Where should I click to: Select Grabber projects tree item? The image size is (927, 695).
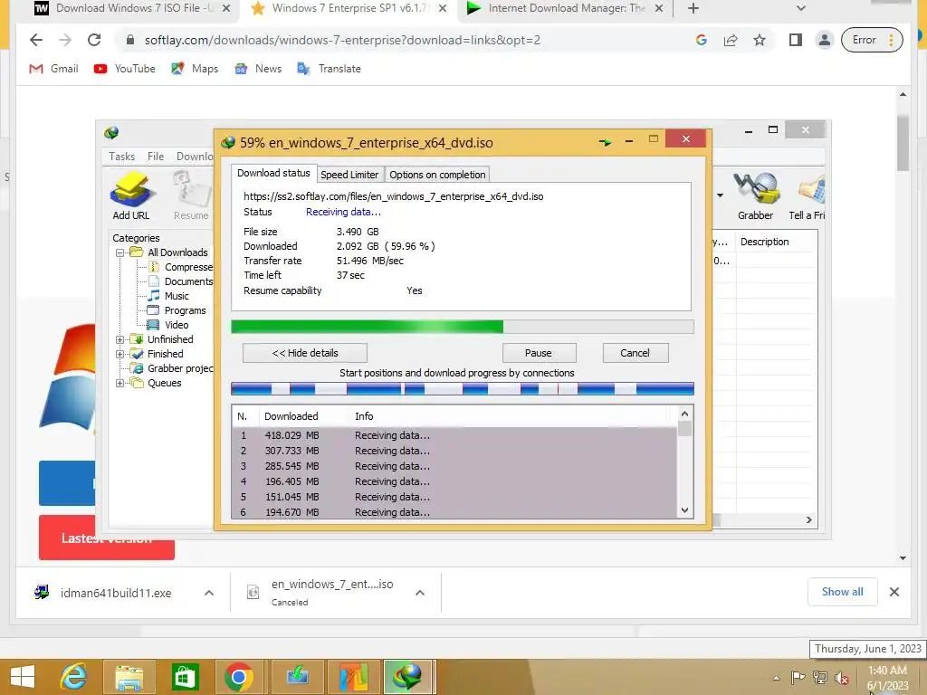point(173,369)
